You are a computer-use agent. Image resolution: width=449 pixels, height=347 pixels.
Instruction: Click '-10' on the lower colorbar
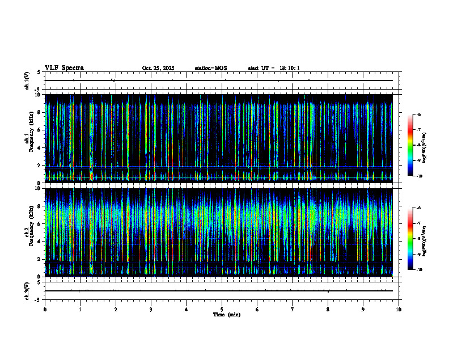tap(419, 270)
